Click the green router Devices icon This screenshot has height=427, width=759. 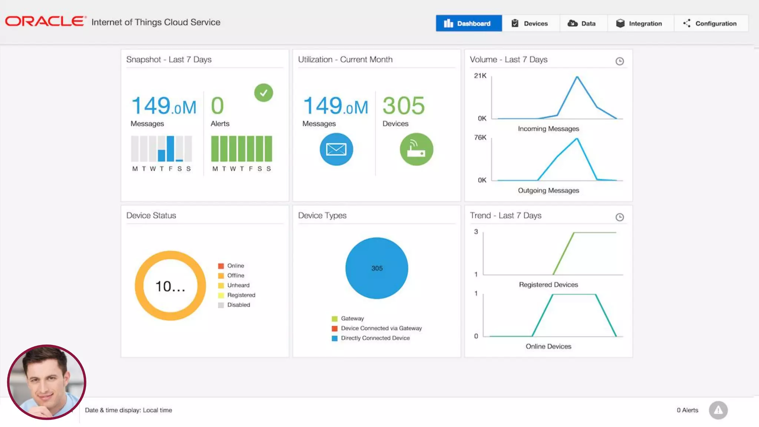click(416, 149)
